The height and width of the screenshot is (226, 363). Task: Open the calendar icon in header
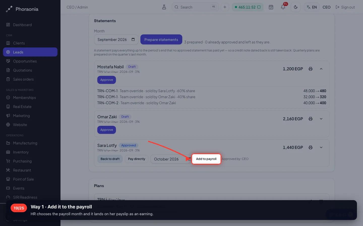pos(271,7)
